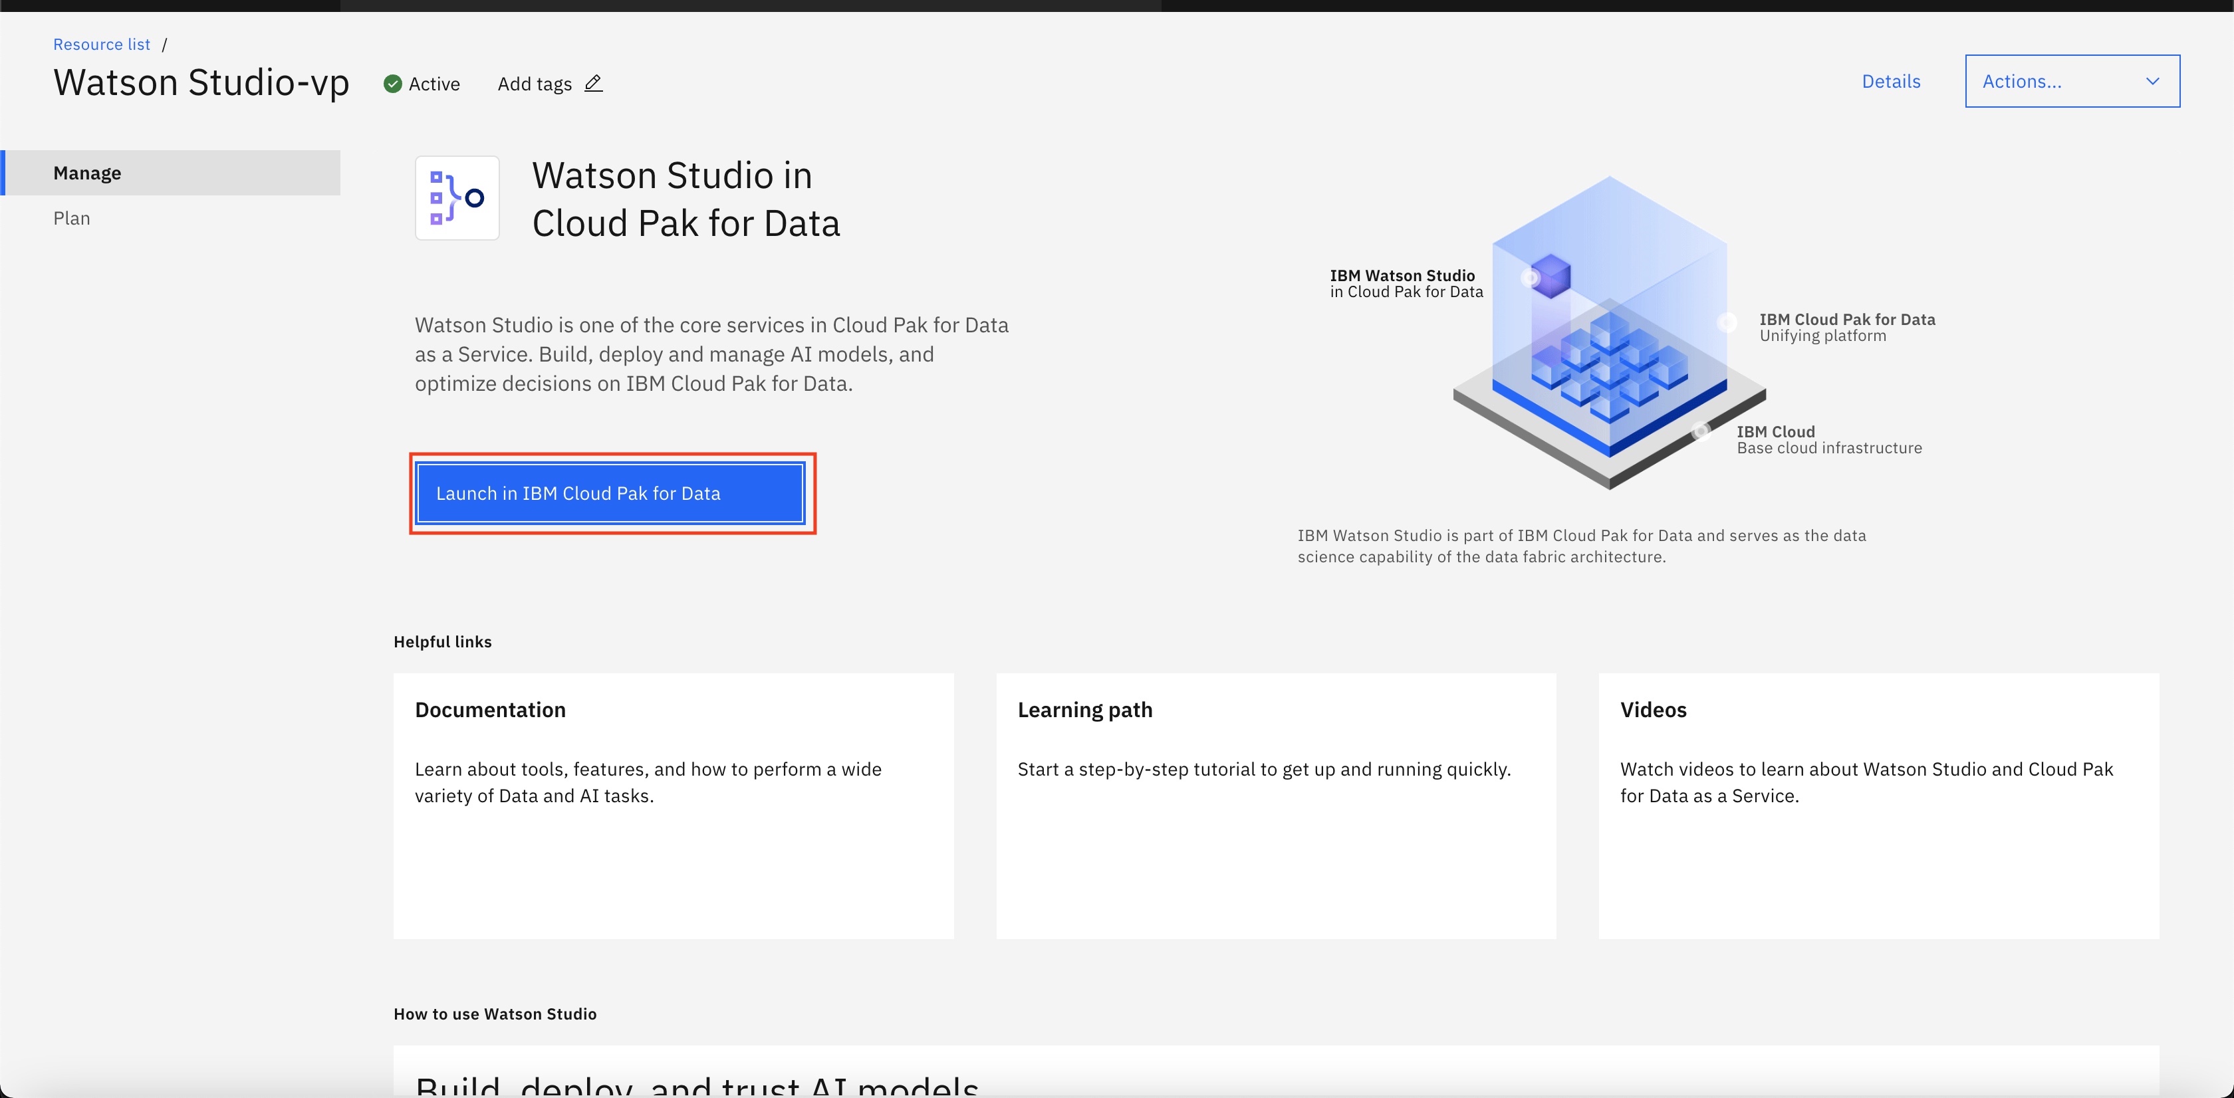Open the Documentation helpful link card
This screenshot has height=1098, width=2234.
(x=673, y=805)
